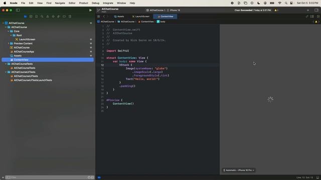Open the Issue navigator warning icon
The height and width of the screenshot is (180, 321).
[x=48, y=16]
